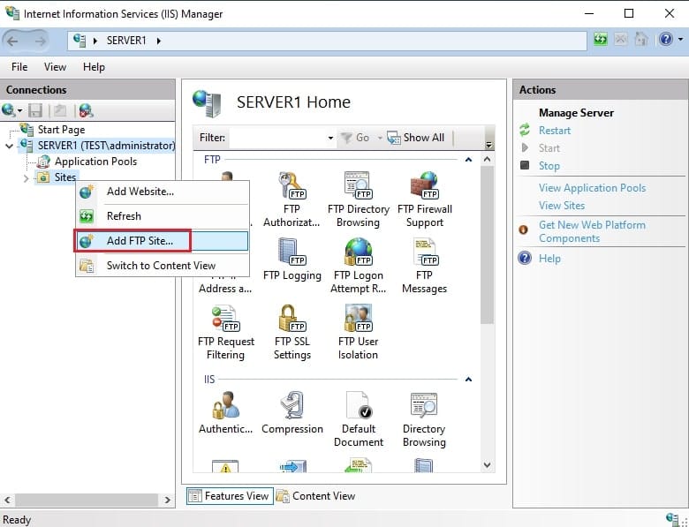Click the Show All button
This screenshot has height=527, width=689.
click(416, 138)
